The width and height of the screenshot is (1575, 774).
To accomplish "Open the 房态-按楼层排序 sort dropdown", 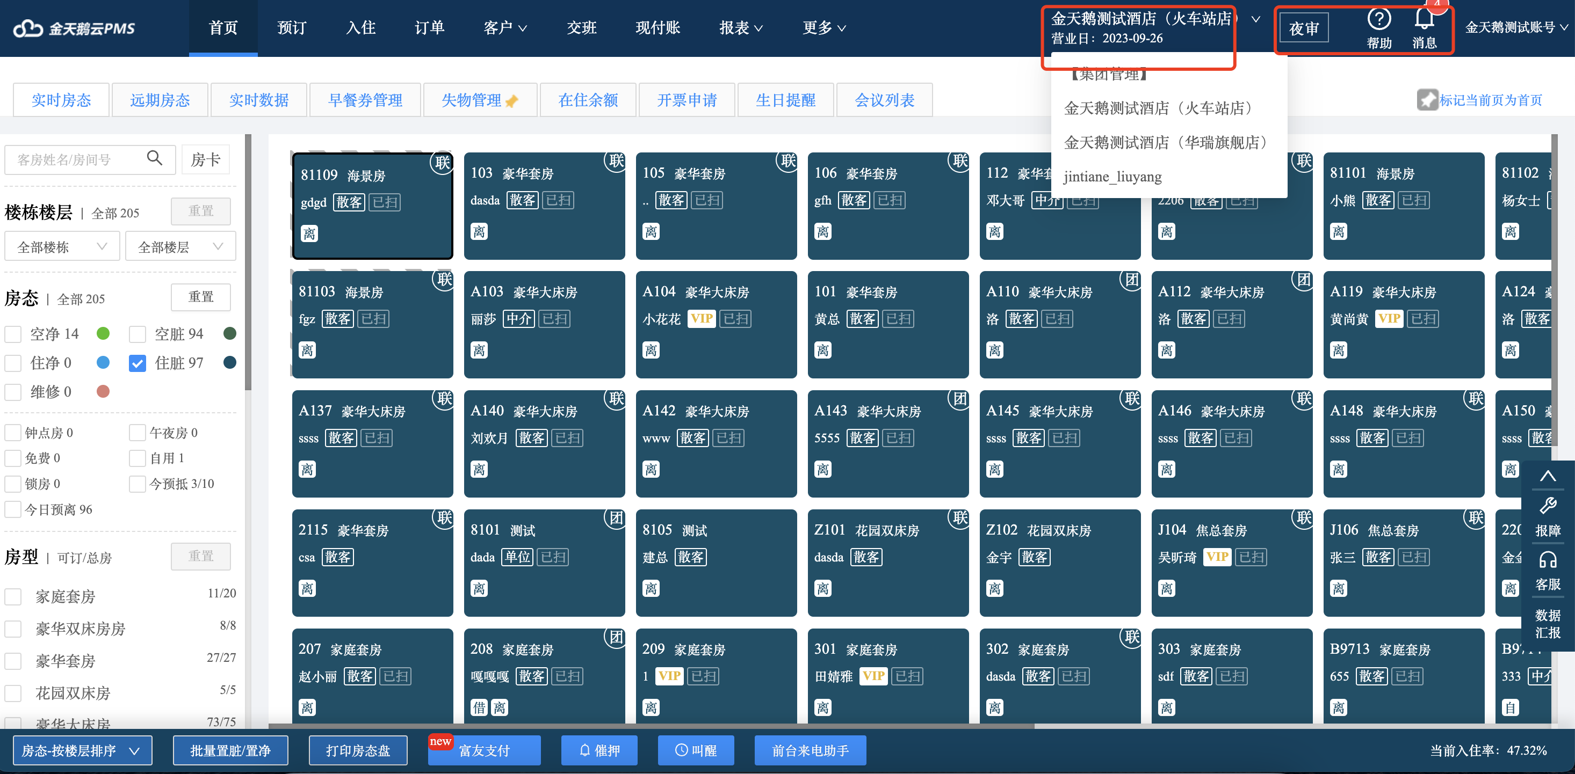I will pyautogui.click(x=83, y=750).
